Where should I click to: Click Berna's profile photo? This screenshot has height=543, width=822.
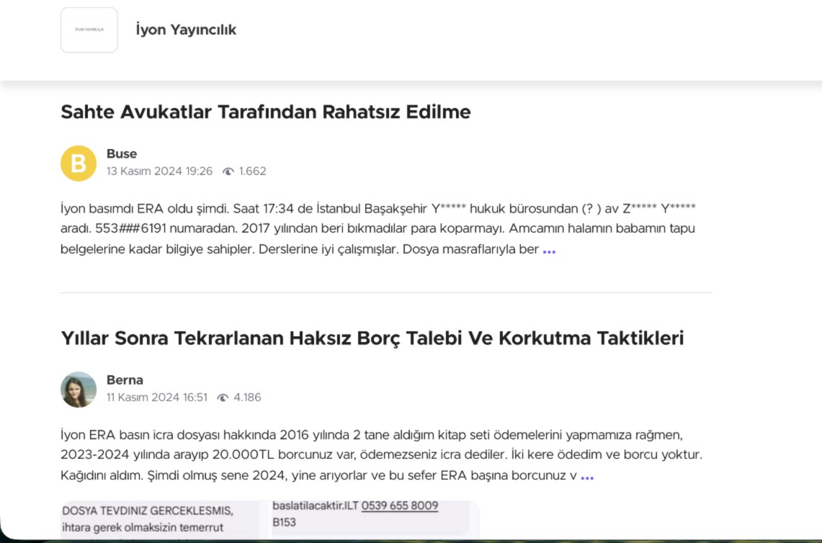pyautogui.click(x=80, y=389)
